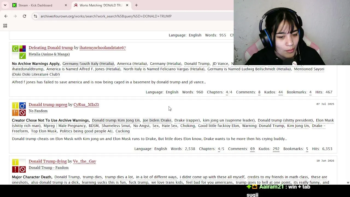This screenshot has height=197, width=350.
Task: Visit author ihatemyschoolandstate67's profile
Action: point(103,48)
